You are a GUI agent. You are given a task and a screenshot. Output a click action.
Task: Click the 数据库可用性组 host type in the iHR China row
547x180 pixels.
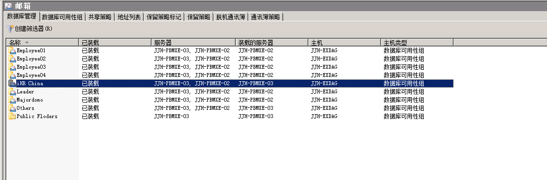coord(404,83)
